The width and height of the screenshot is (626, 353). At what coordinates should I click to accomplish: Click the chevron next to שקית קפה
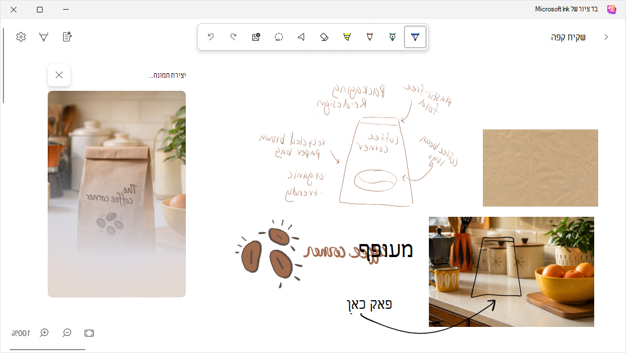(x=606, y=37)
